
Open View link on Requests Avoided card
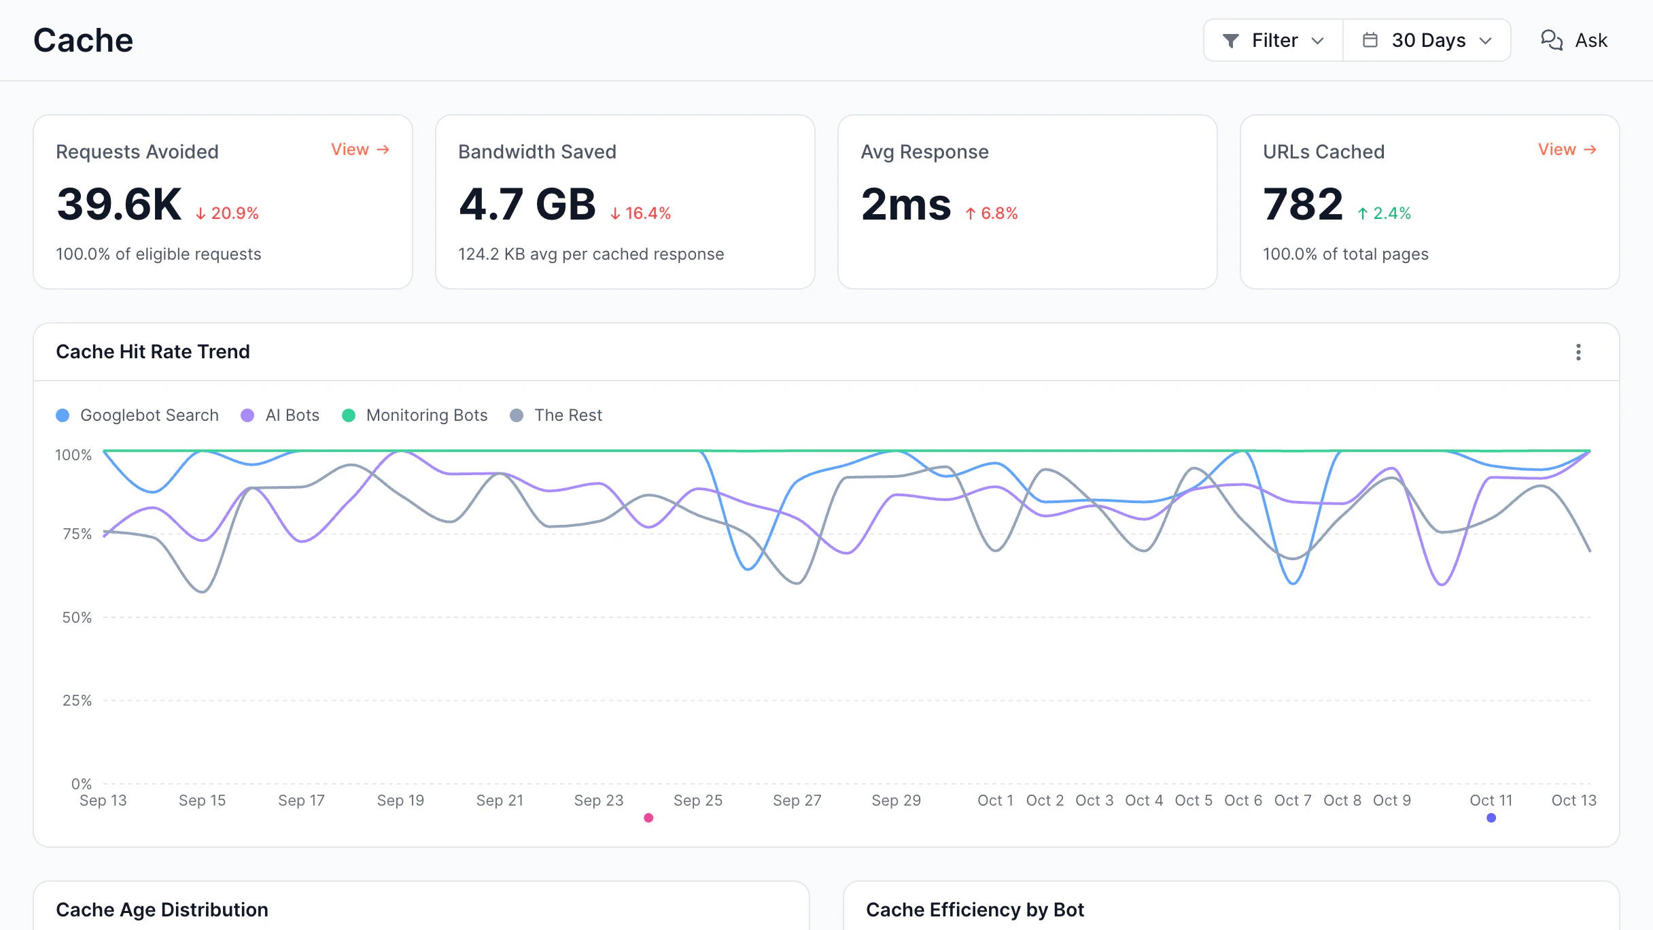pyautogui.click(x=360, y=150)
